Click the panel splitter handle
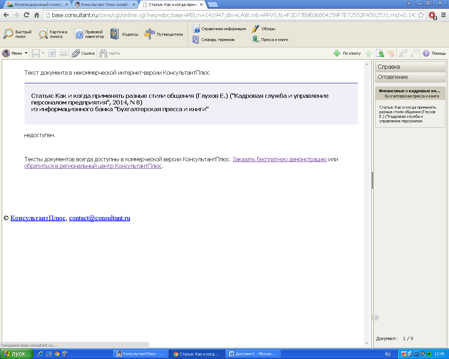Image resolution: width=449 pixels, height=359 pixels. (x=372, y=181)
